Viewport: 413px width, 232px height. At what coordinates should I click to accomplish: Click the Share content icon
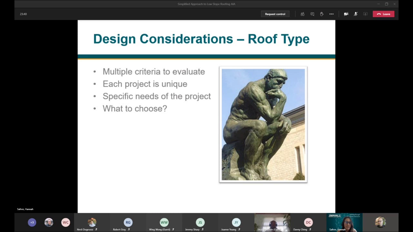[365, 14]
